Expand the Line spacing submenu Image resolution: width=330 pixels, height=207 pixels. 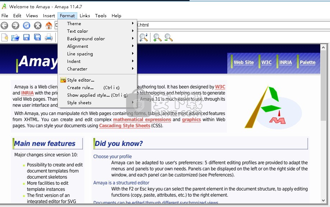(97, 54)
